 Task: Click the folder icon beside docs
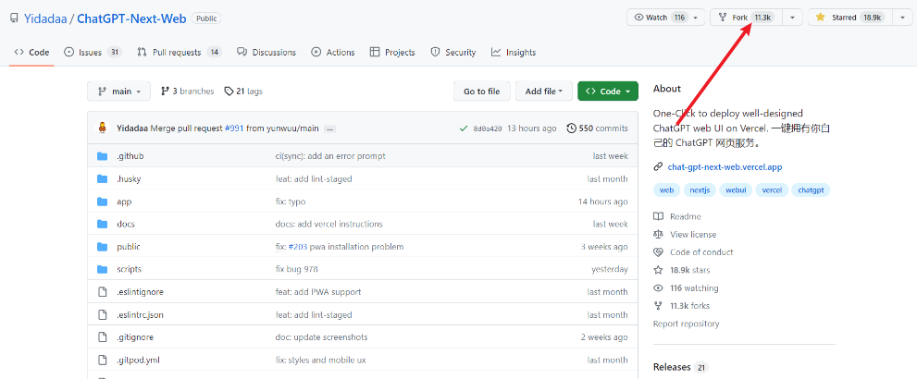103,224
